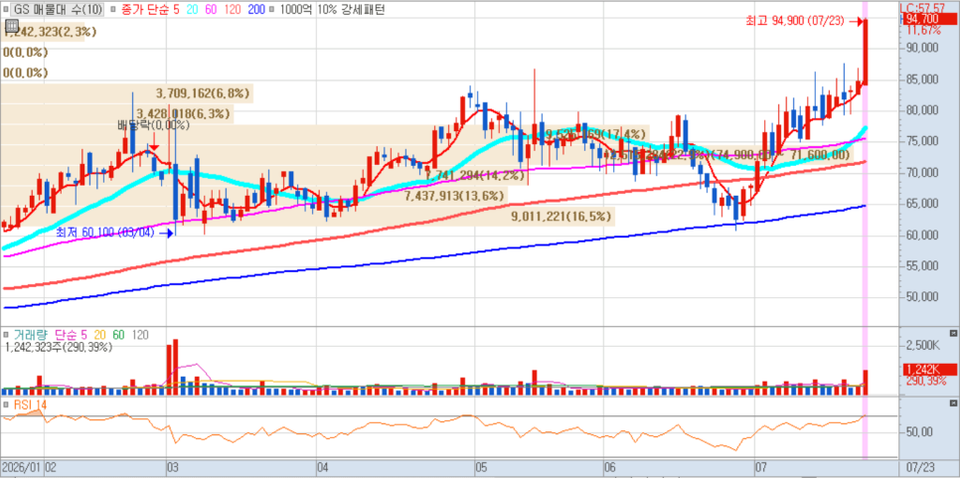Click the 9,011,221(16.5%) volume profile label
Screen dimensions: 960x478
coord(560,216)
